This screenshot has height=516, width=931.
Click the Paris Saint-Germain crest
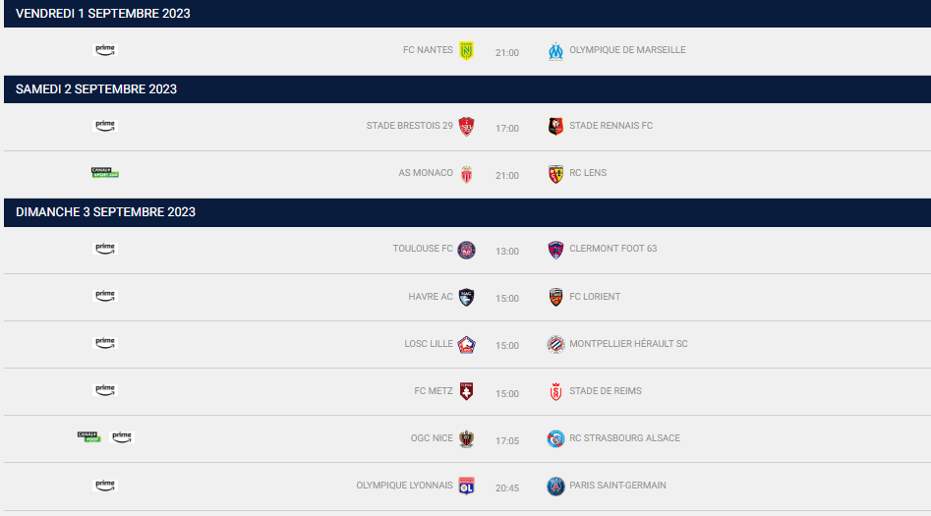tap(556, 487)
